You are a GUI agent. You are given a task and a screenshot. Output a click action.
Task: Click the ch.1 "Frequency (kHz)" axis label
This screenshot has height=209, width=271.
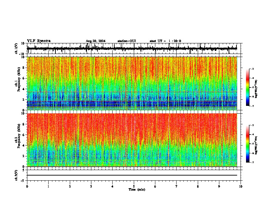click(19, 79)
